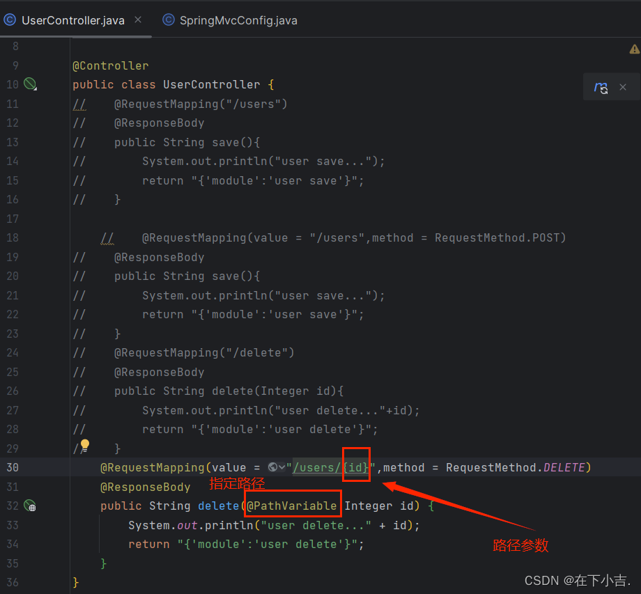Click the @Controller annotation
The image size is (641, 594).
pos(110,65)
